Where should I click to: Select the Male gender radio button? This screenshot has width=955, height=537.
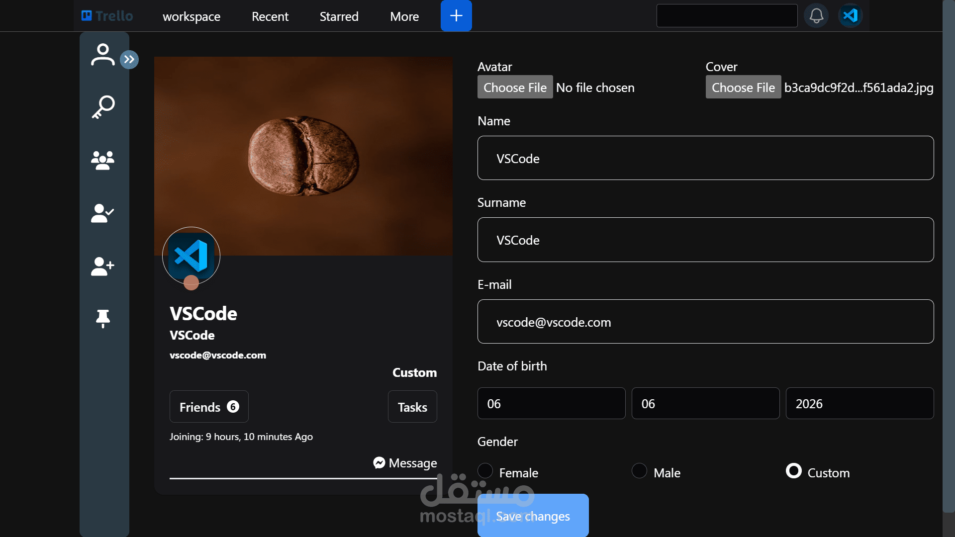[x=639, y=471]
